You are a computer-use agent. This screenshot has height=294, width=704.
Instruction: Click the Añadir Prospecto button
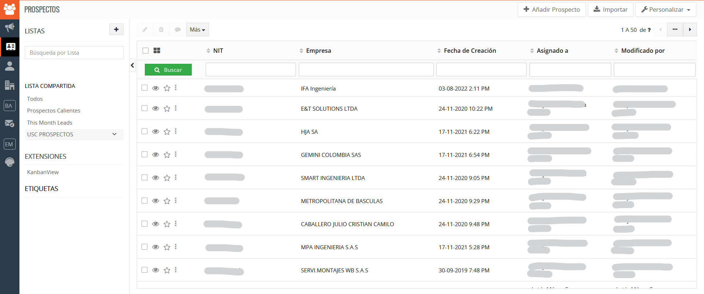click(x=552, y=10)
